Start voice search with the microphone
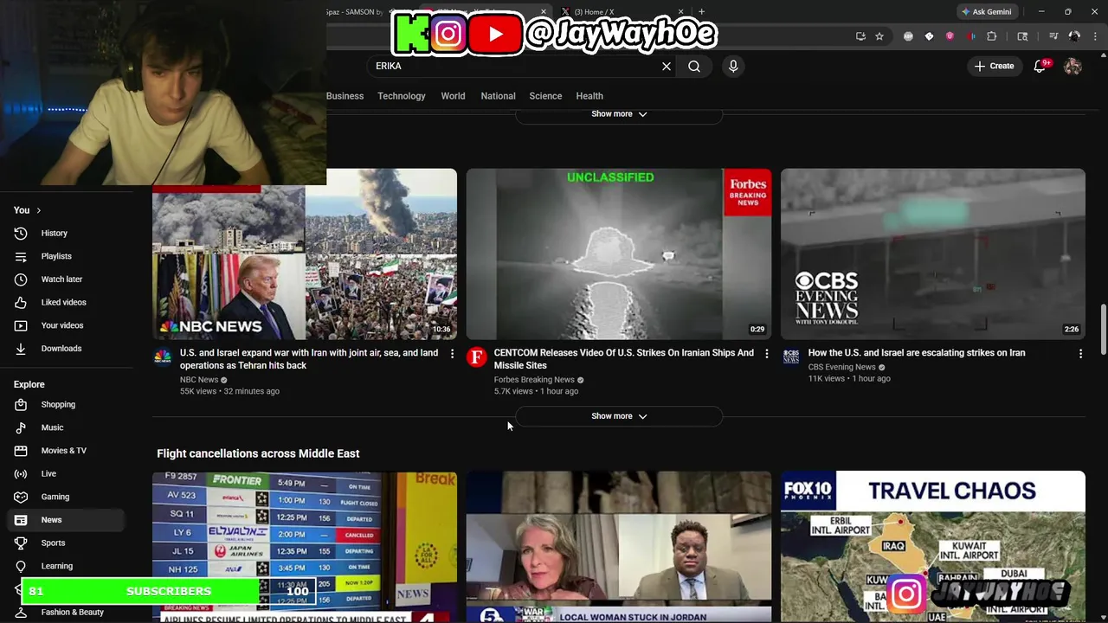 coord(733,66)
